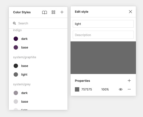The image size is (143, 117).
Task: Add a new property with plus
Action: click(x=129, y=80)
